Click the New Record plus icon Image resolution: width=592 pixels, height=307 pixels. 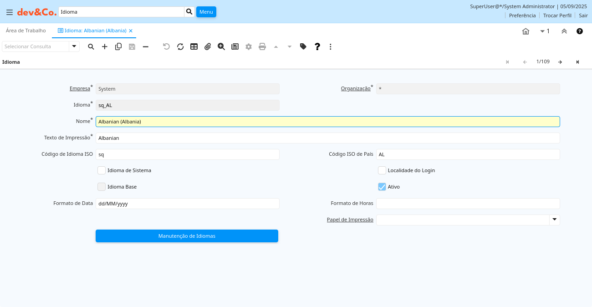click(105, 46)
